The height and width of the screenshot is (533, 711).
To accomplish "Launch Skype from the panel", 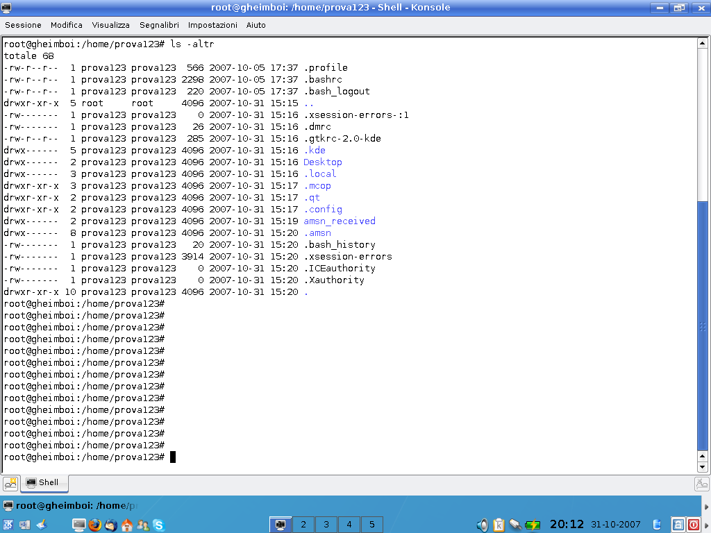I will (159, 525).
